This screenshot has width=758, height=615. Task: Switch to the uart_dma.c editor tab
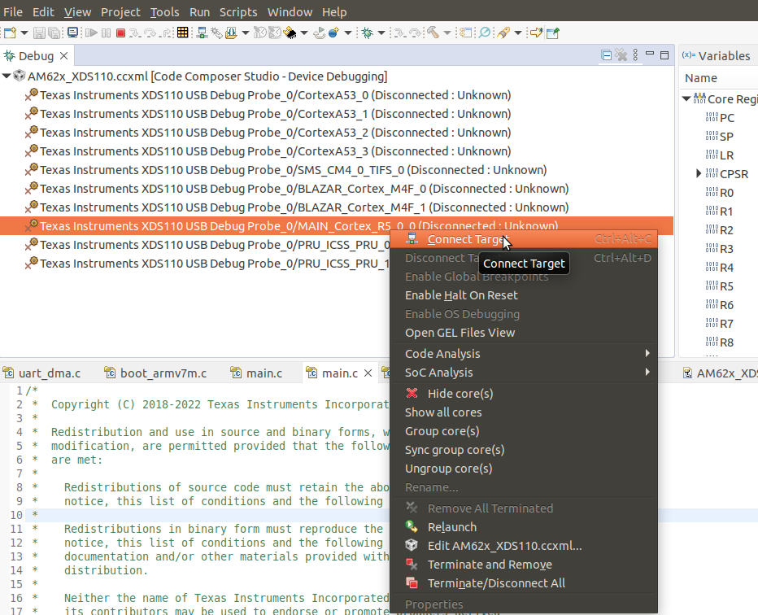click(x=49, y=373)
